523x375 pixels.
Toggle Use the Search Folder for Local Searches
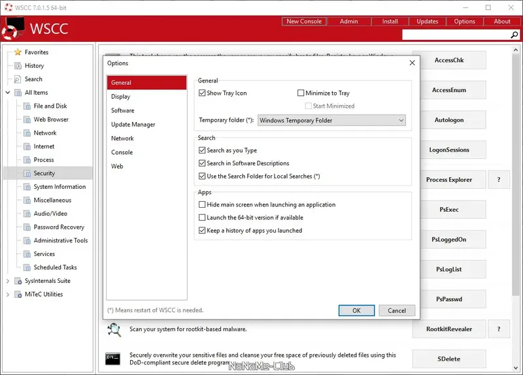tap(202, 176)
